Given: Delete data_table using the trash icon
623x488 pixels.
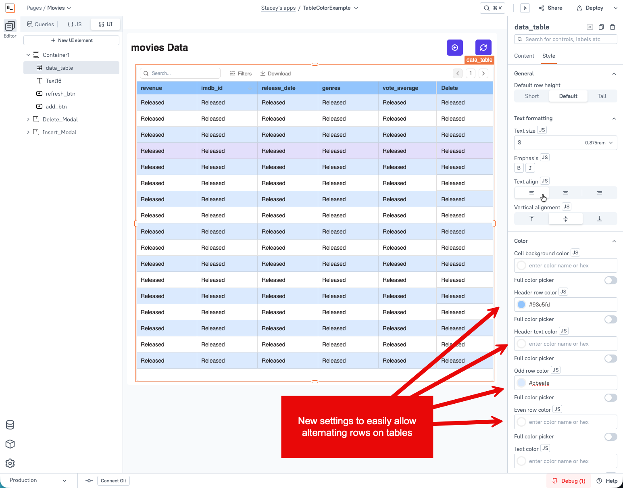Looking at the screenshot, I should [613, 27].
